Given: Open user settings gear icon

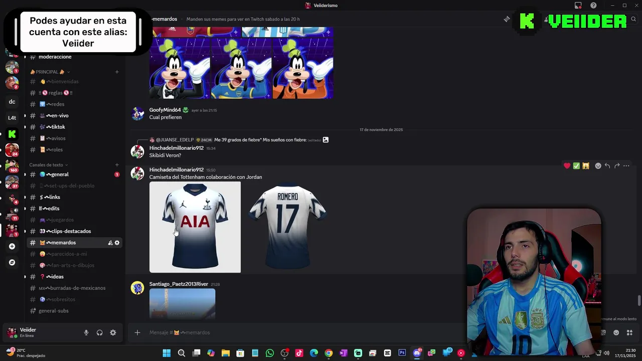Looking at the screenshot, I should click(113, 332).
